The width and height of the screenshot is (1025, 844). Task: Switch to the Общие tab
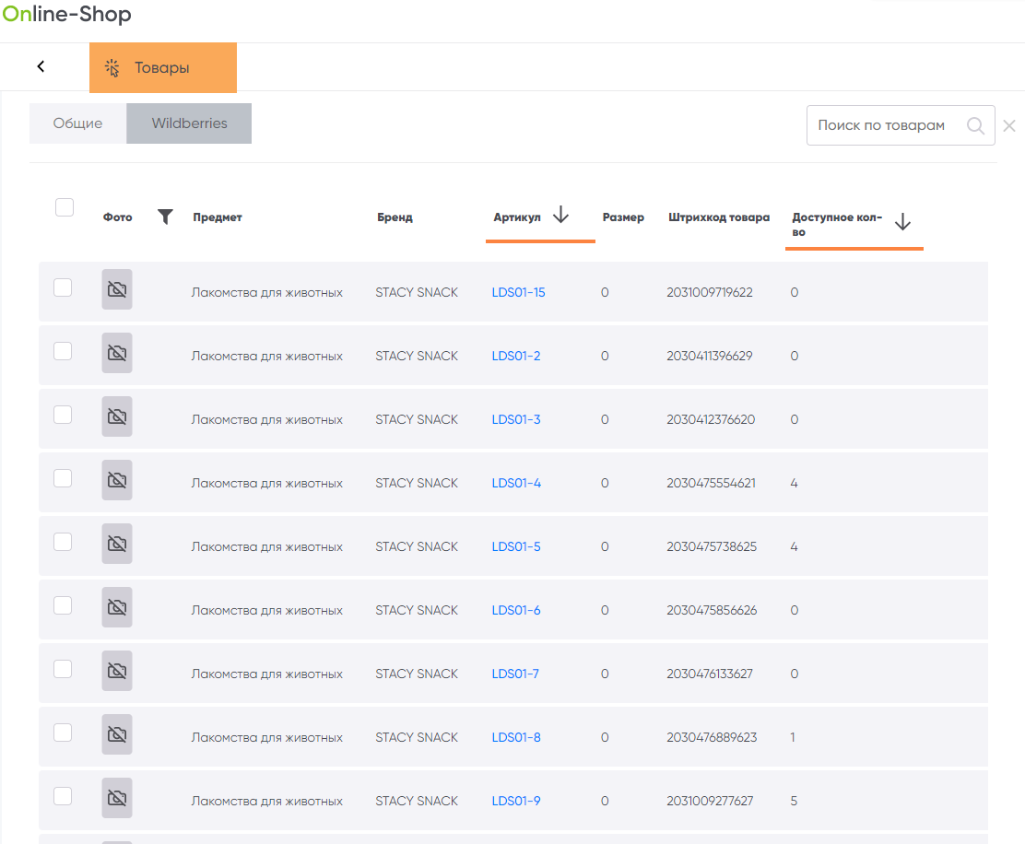[x=77, y=123]
